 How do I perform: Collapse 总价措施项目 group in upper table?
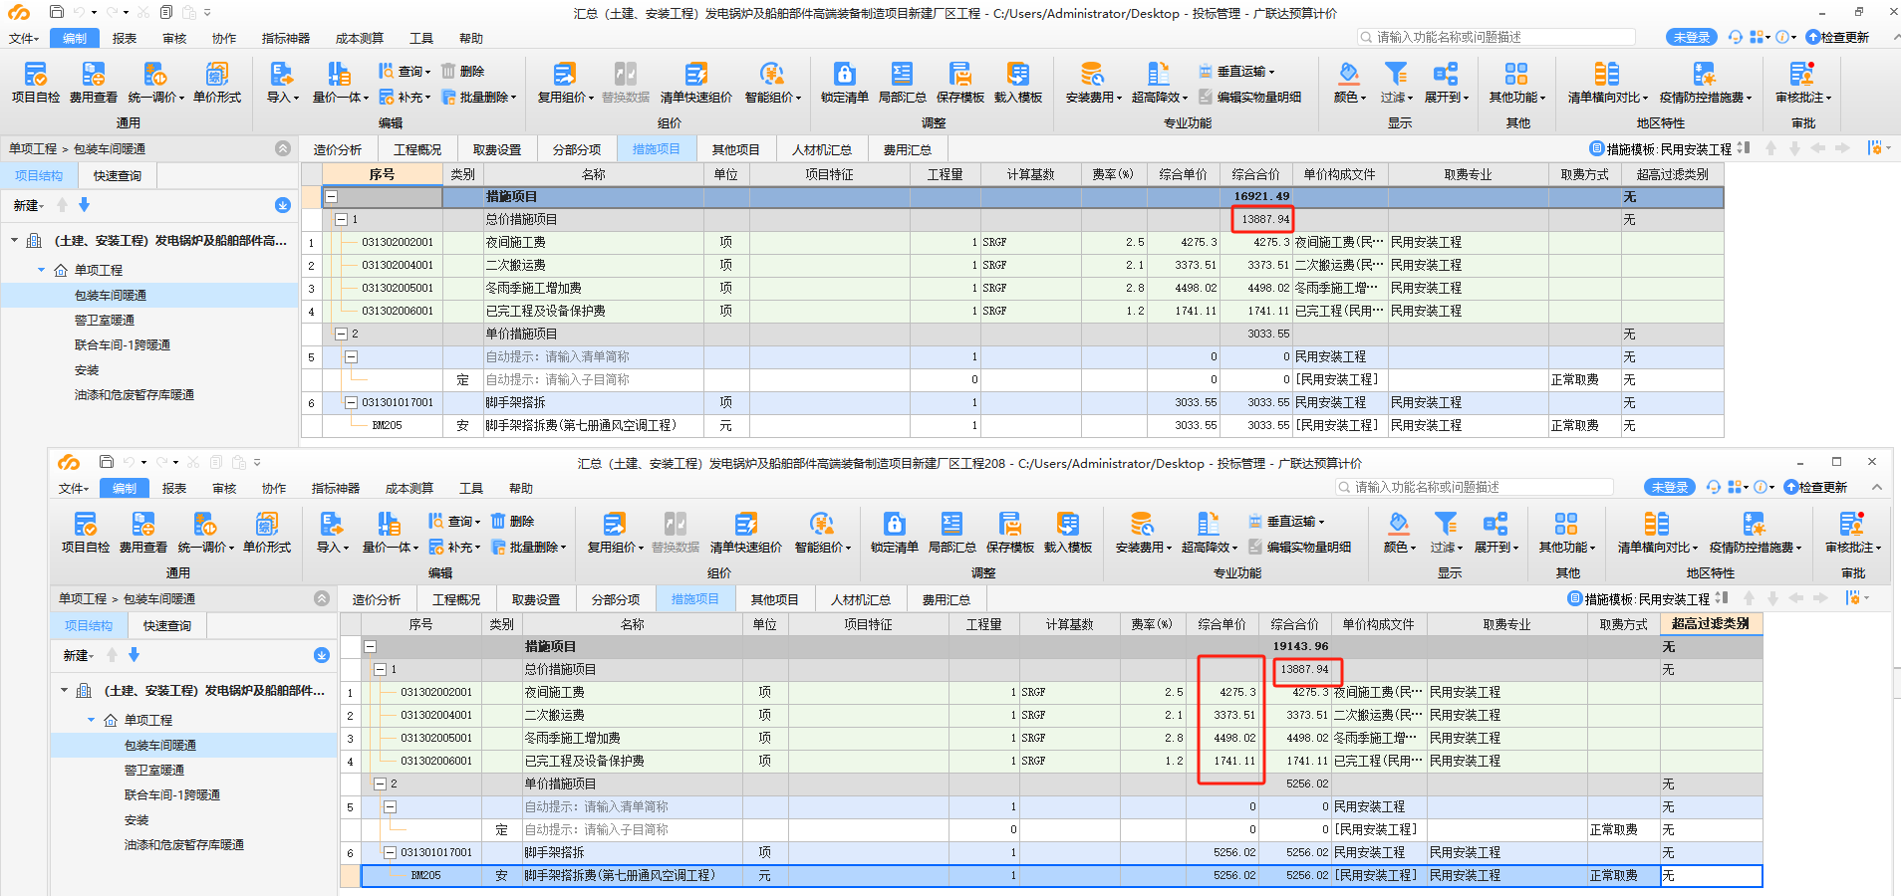tap(342, 219)
